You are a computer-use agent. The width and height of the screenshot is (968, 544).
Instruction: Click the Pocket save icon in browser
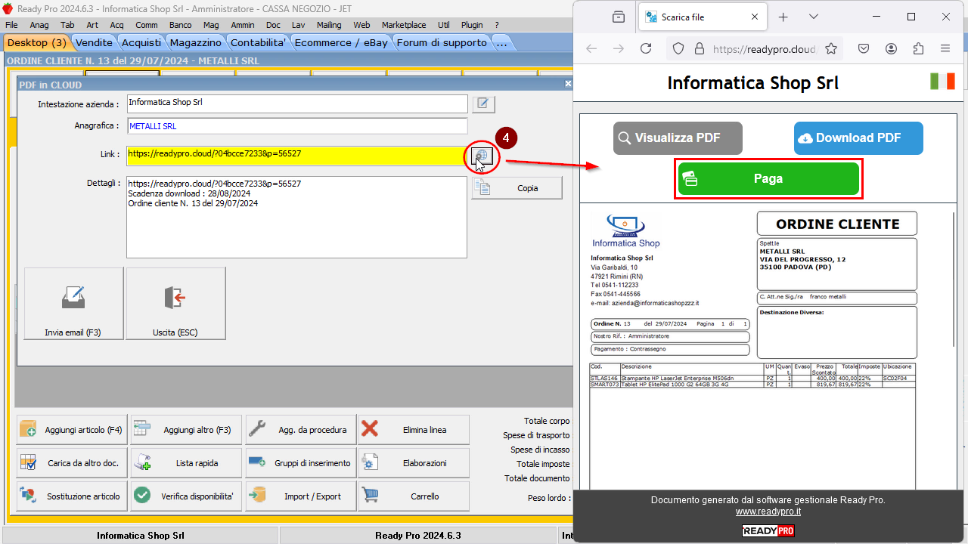click(864, 48)
